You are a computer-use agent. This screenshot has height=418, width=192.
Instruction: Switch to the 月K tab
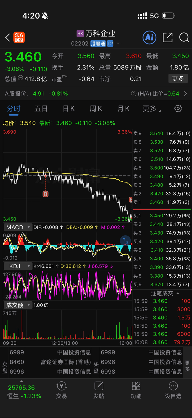(x=123, y=109)
